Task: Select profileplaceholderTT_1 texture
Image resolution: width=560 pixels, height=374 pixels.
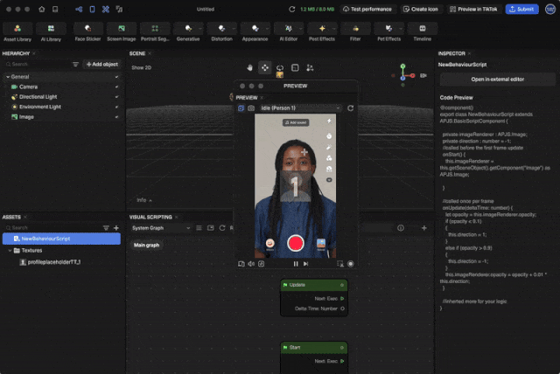Action: point(54,262)
